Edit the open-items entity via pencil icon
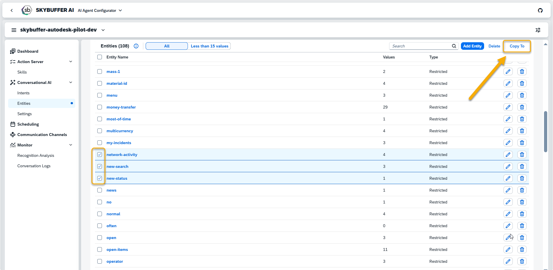Image resolution: width=553 pixels, height=270 pixels. [x=508, y=249]
